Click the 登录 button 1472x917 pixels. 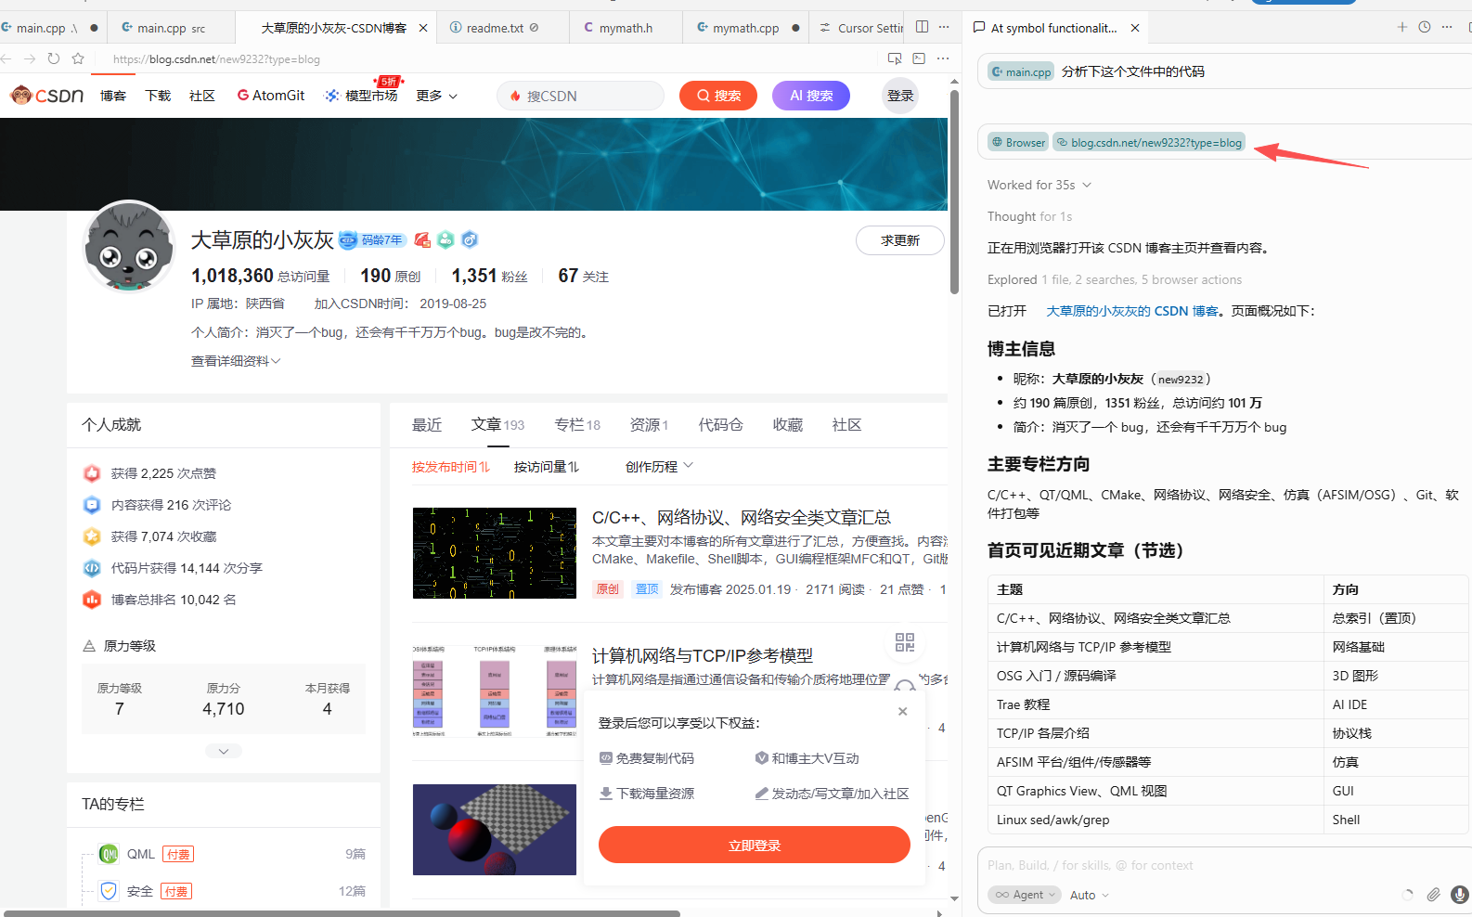click(x=900, y=96)
